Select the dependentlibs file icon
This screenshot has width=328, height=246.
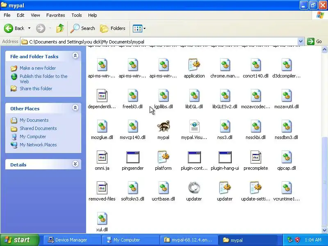coord(102,96)
